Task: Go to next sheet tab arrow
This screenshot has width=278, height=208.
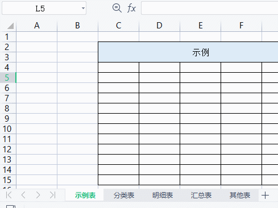Action: 38,195
